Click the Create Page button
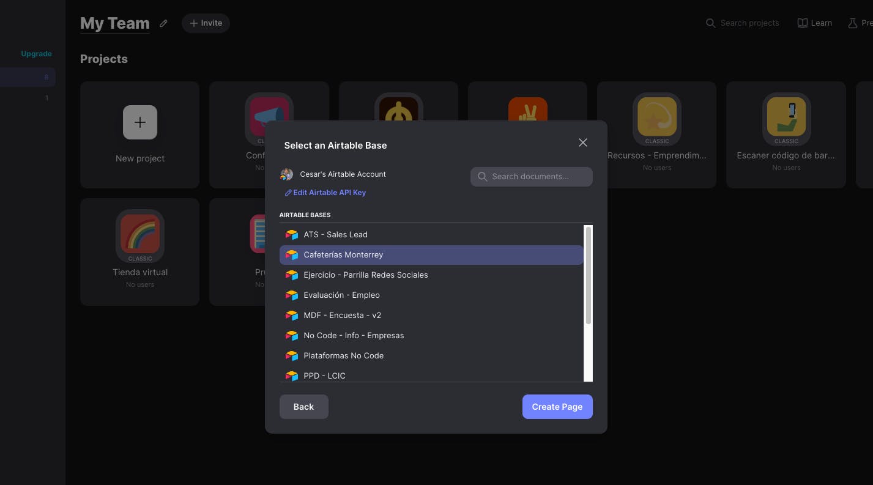This screenshot has height=485, width=873. click(557, 407)
